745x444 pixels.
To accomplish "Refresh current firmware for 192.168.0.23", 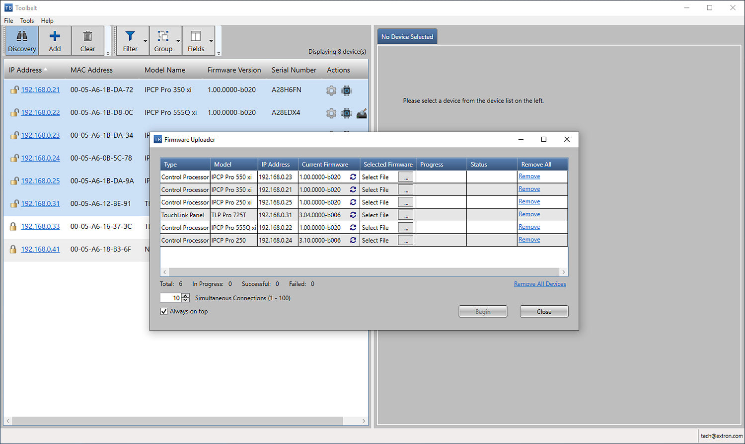I will click(x=353, y=177).
